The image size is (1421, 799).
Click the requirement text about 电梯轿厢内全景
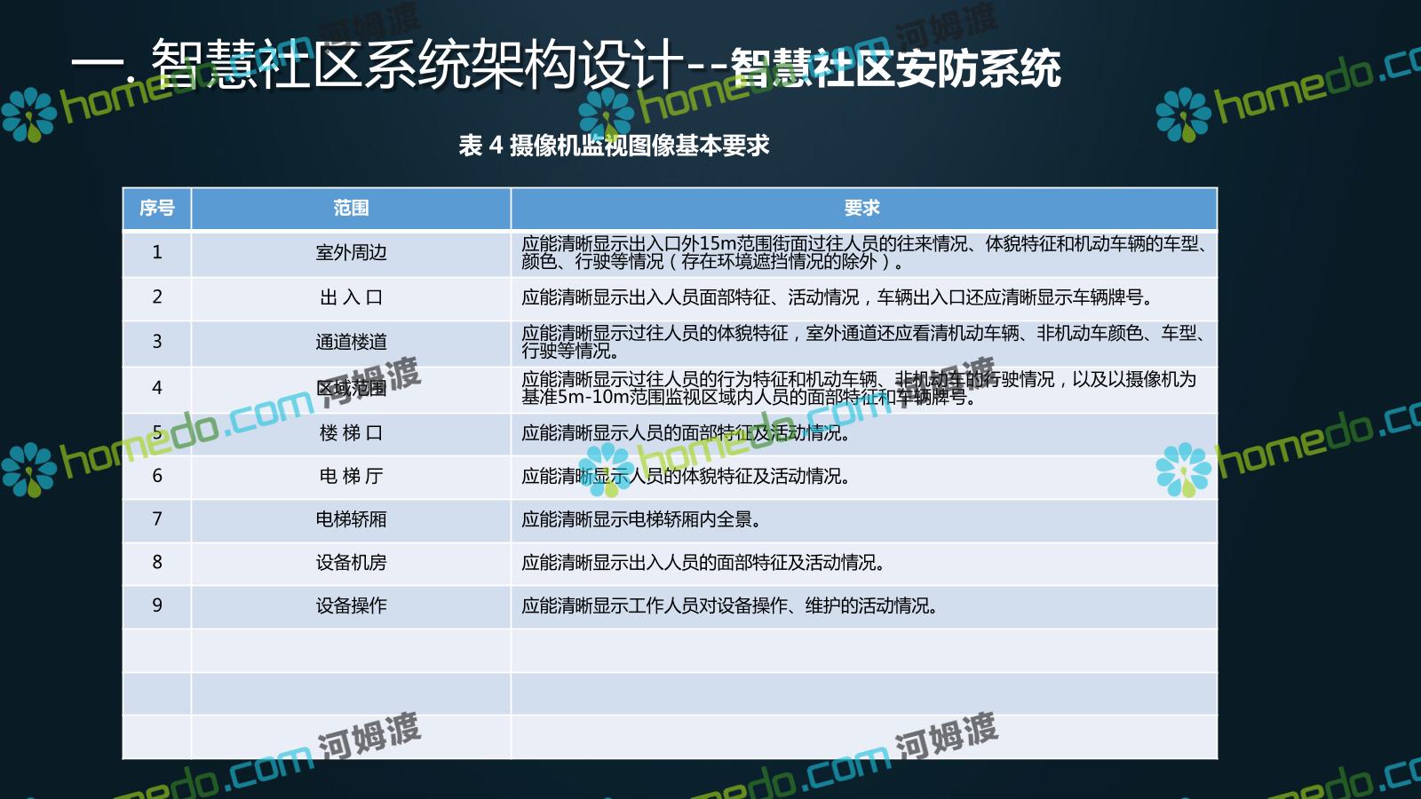pyautogui.click(x=641, y=519)
